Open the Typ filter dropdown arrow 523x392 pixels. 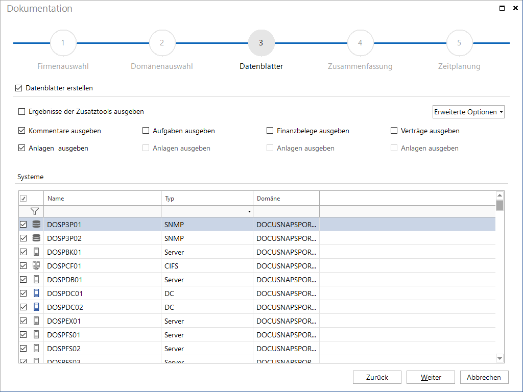pos(249,212)
